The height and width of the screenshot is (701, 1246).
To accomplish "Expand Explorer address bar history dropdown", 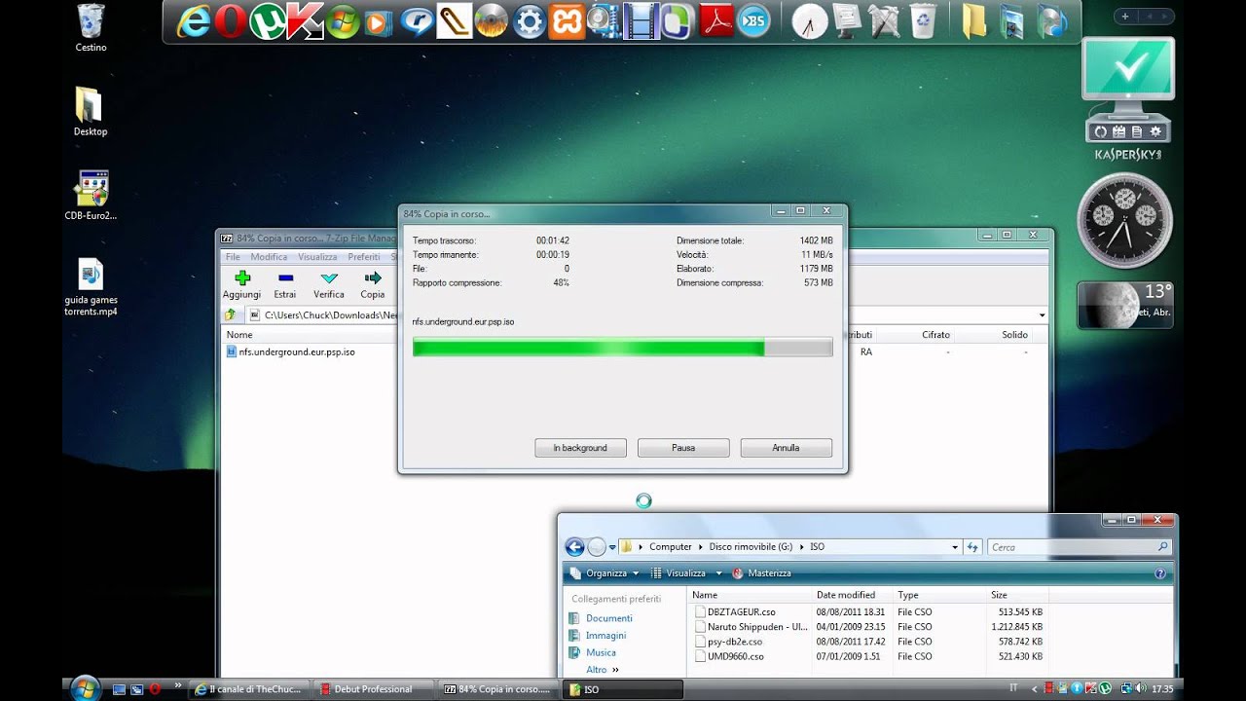I will (x=955, y=547).
